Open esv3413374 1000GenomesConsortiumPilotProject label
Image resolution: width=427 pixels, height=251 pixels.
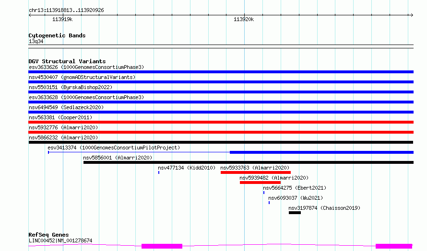[114, 148]
